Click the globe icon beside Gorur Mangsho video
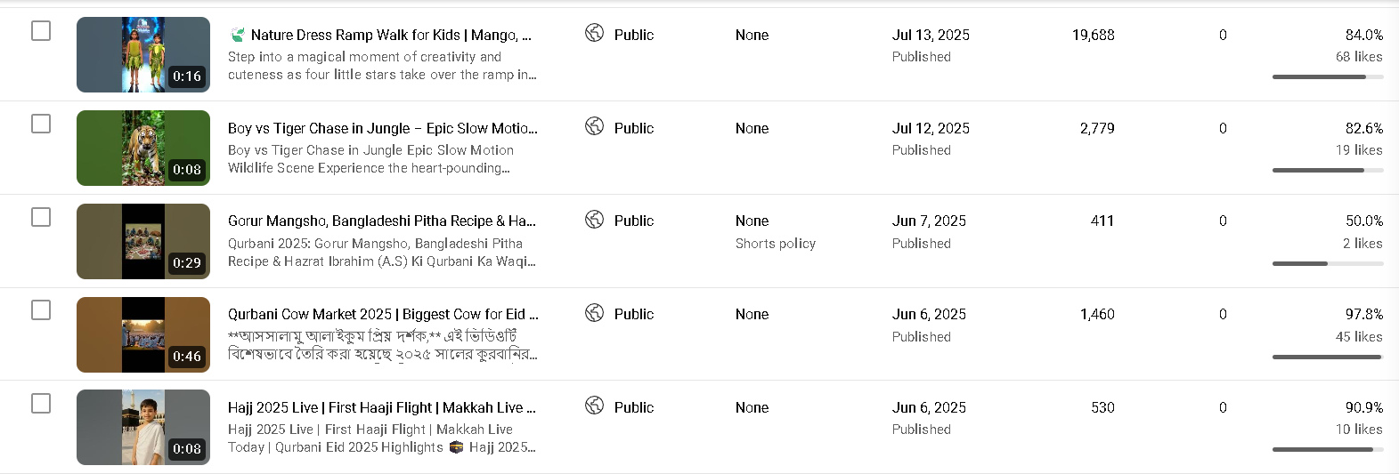1399x474 pixels. [x=594, y=219]
